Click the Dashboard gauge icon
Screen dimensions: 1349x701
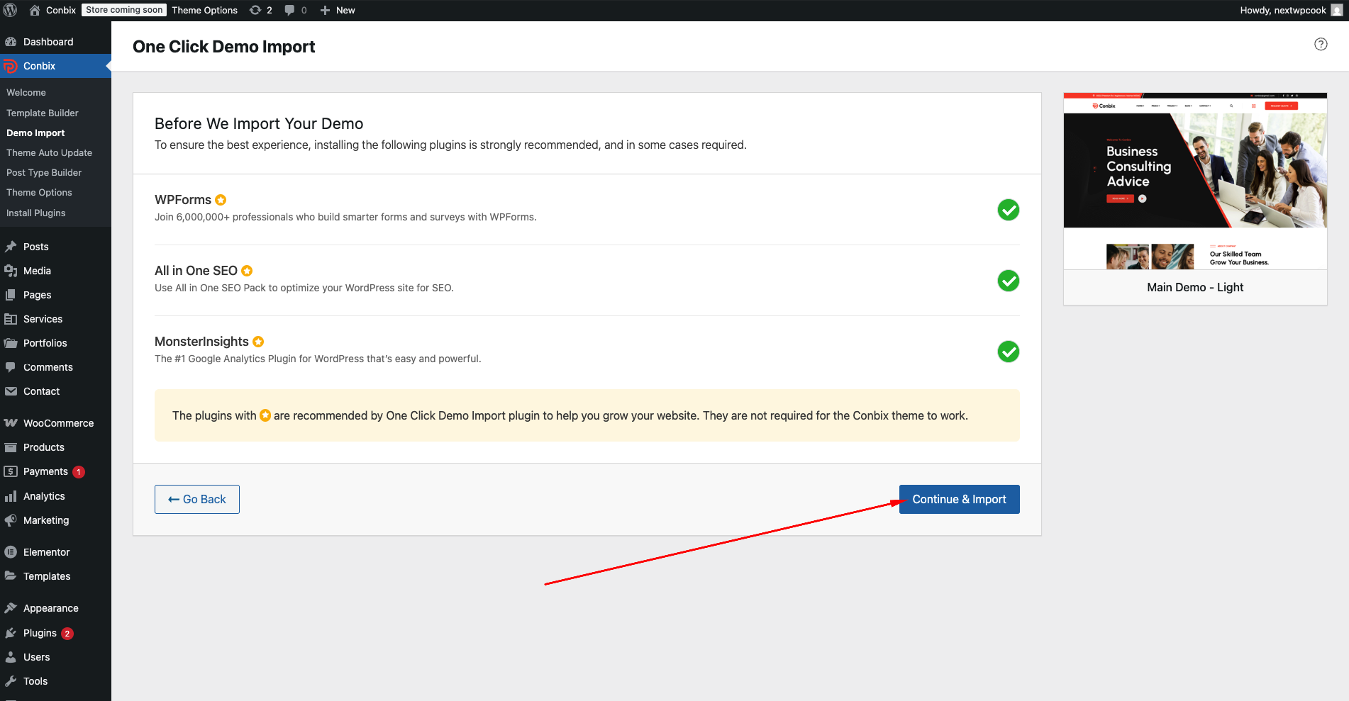pos(11,42)
